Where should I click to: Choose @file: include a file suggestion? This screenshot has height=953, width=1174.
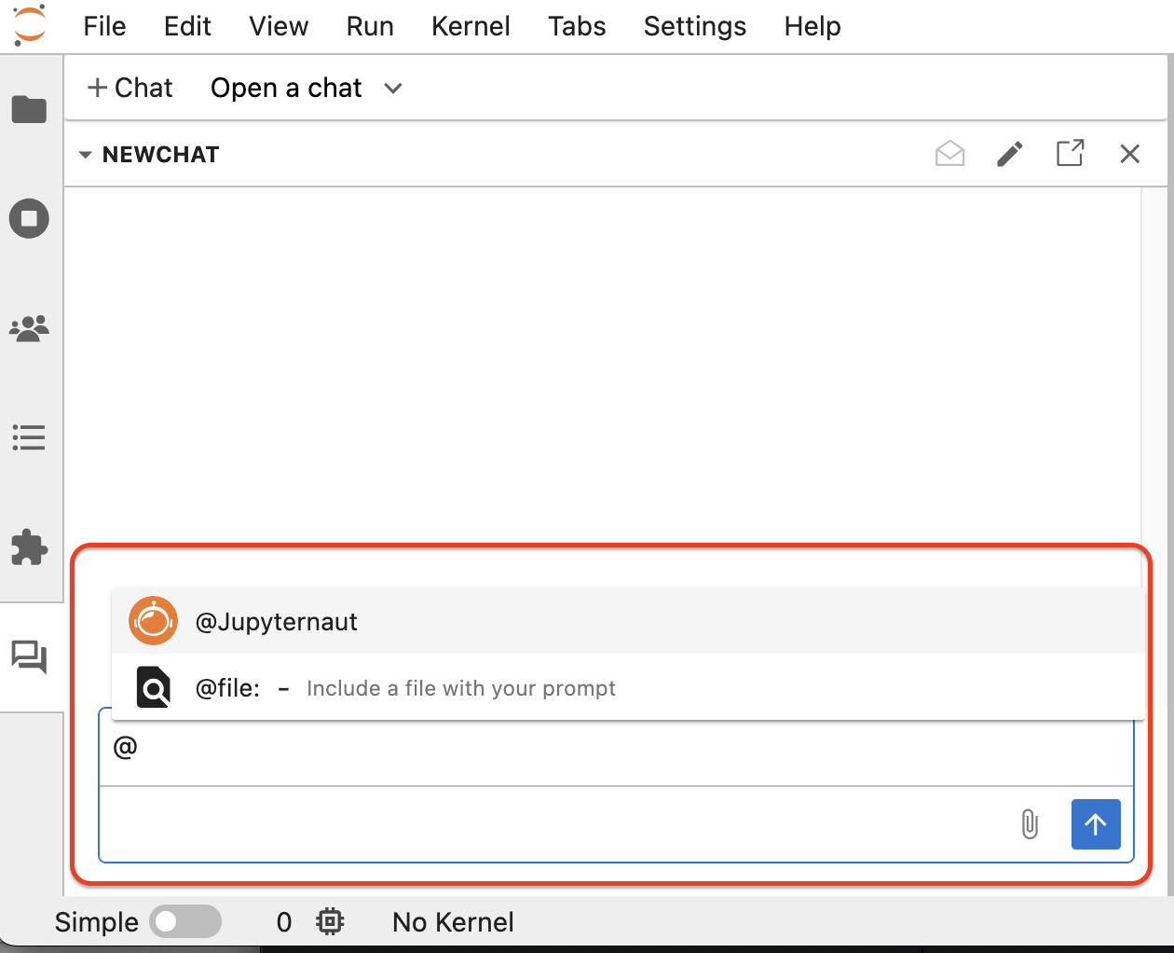[x=628, y=688]
